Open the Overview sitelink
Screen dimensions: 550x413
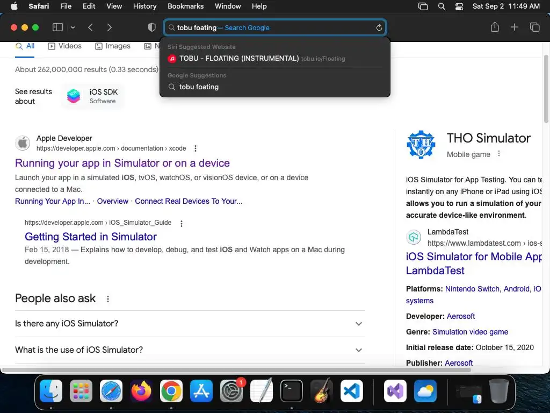coord(113,201)
